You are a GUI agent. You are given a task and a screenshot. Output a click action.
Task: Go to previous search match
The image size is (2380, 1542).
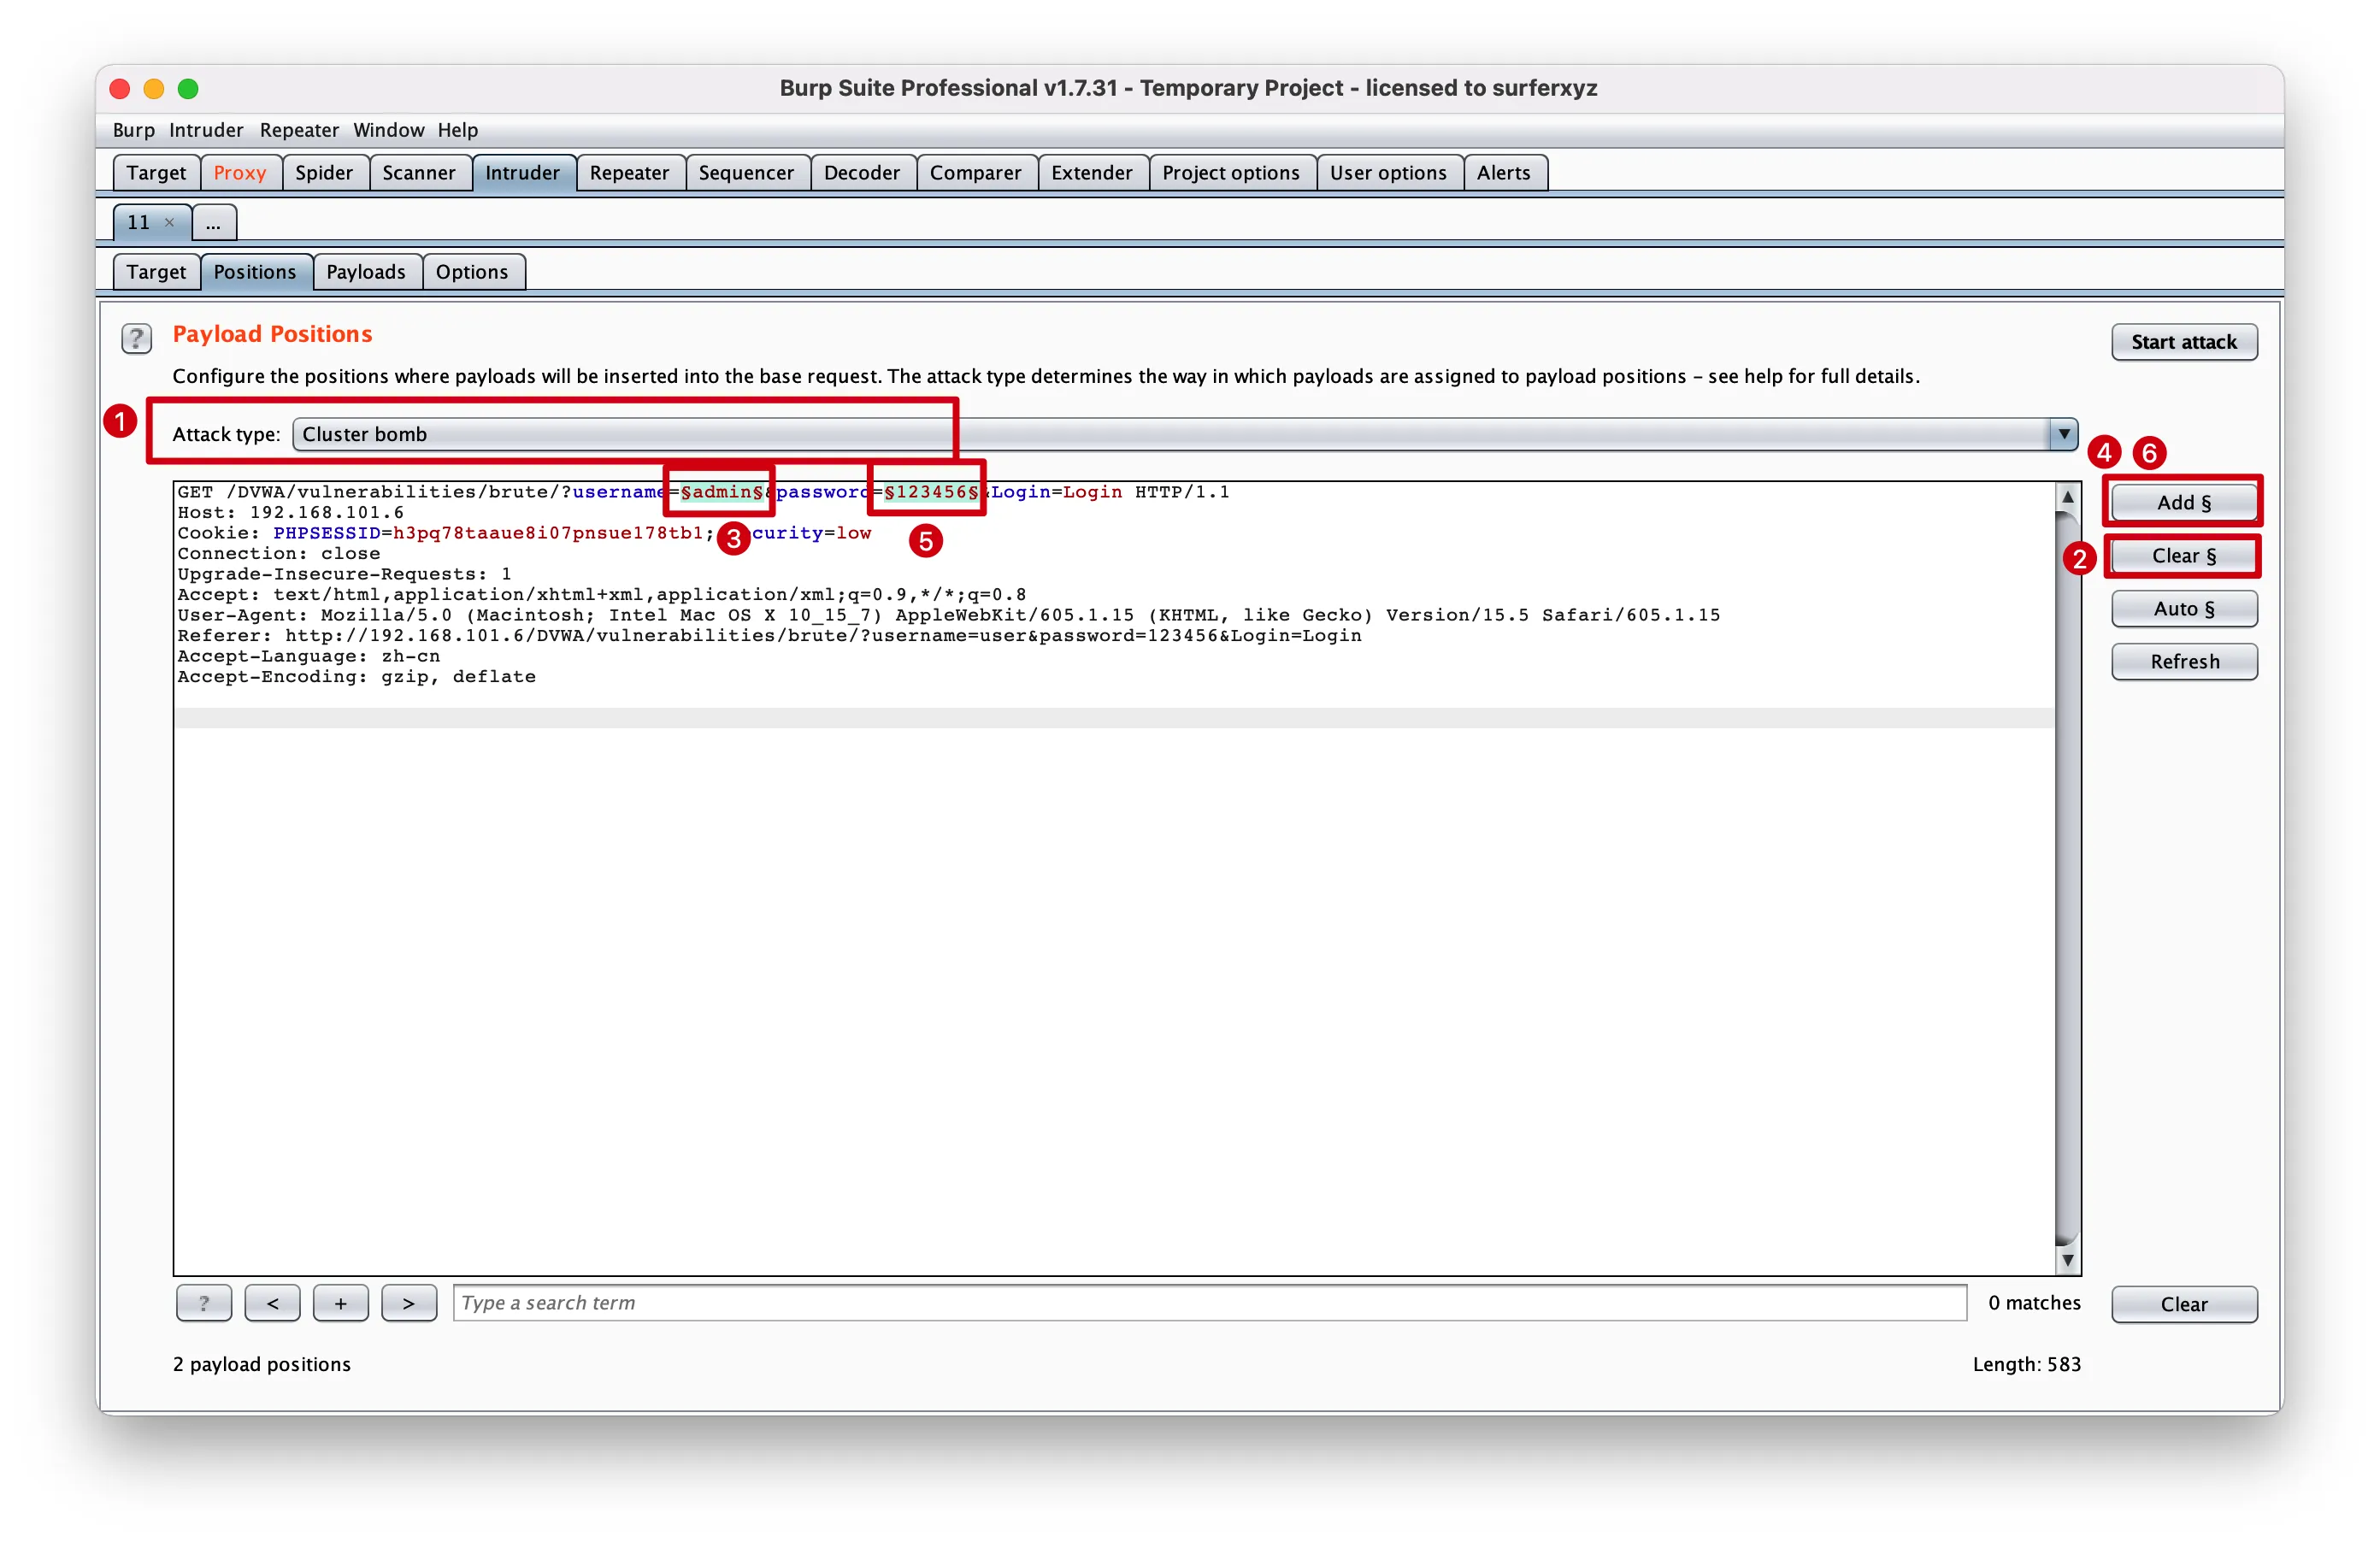272,1303
